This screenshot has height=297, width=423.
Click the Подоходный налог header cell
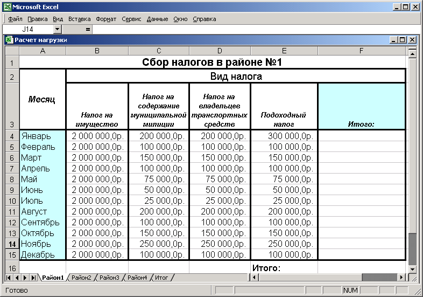pos(284,106)
